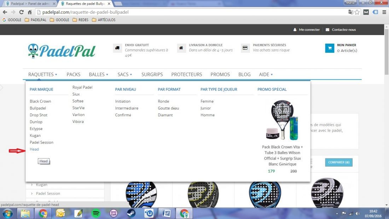Image resolution: width=389 pixels, height=219 pixels.
Task: Open the PADELPAL bookmarks folder
Action: [x=36, y=20]
